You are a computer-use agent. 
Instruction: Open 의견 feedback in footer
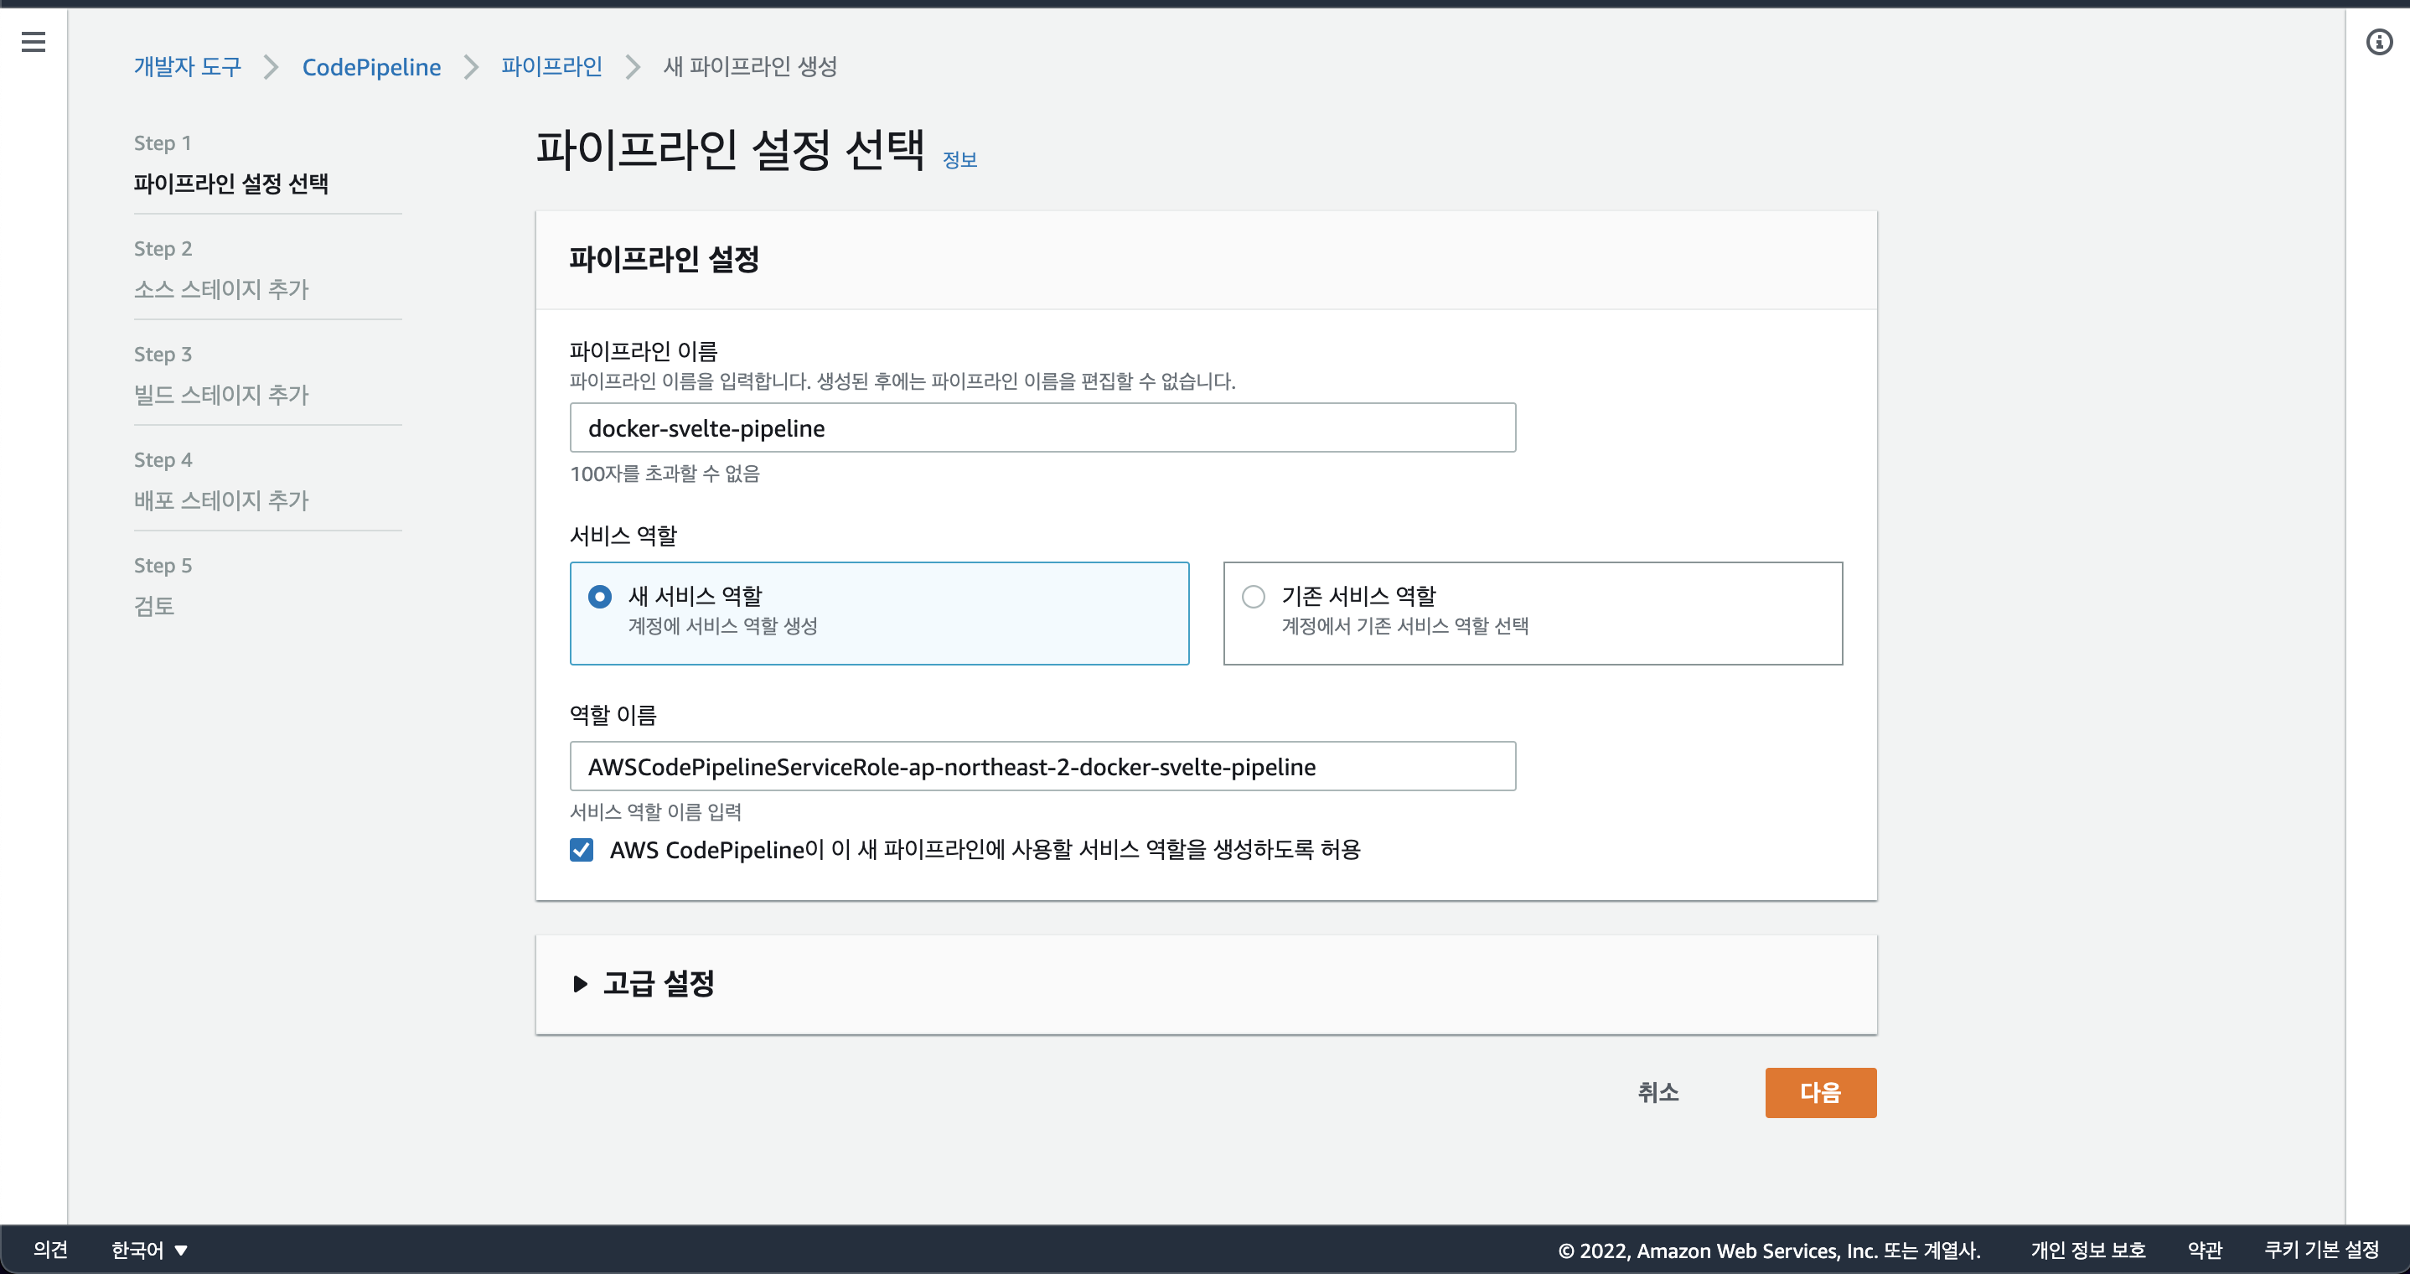tap(50, 1250)
